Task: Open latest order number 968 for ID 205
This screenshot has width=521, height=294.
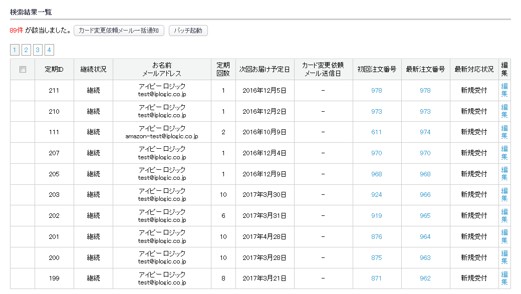Action: tap(425, 174)
